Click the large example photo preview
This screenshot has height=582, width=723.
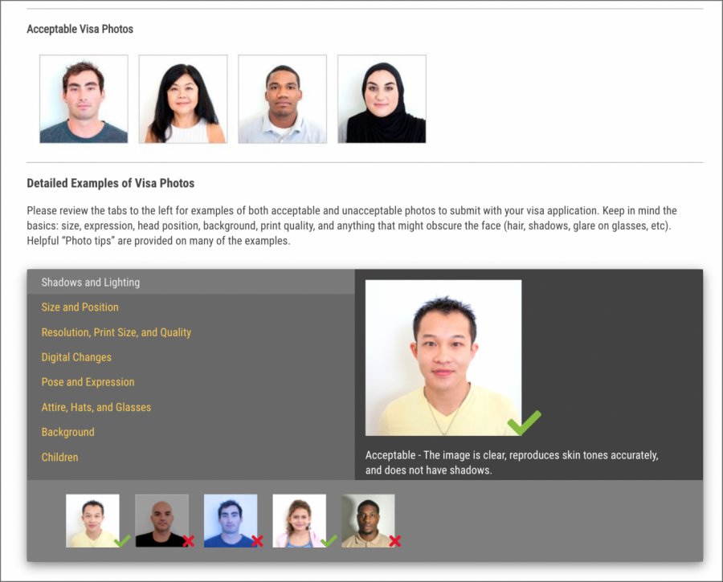[x=443, y=357]
